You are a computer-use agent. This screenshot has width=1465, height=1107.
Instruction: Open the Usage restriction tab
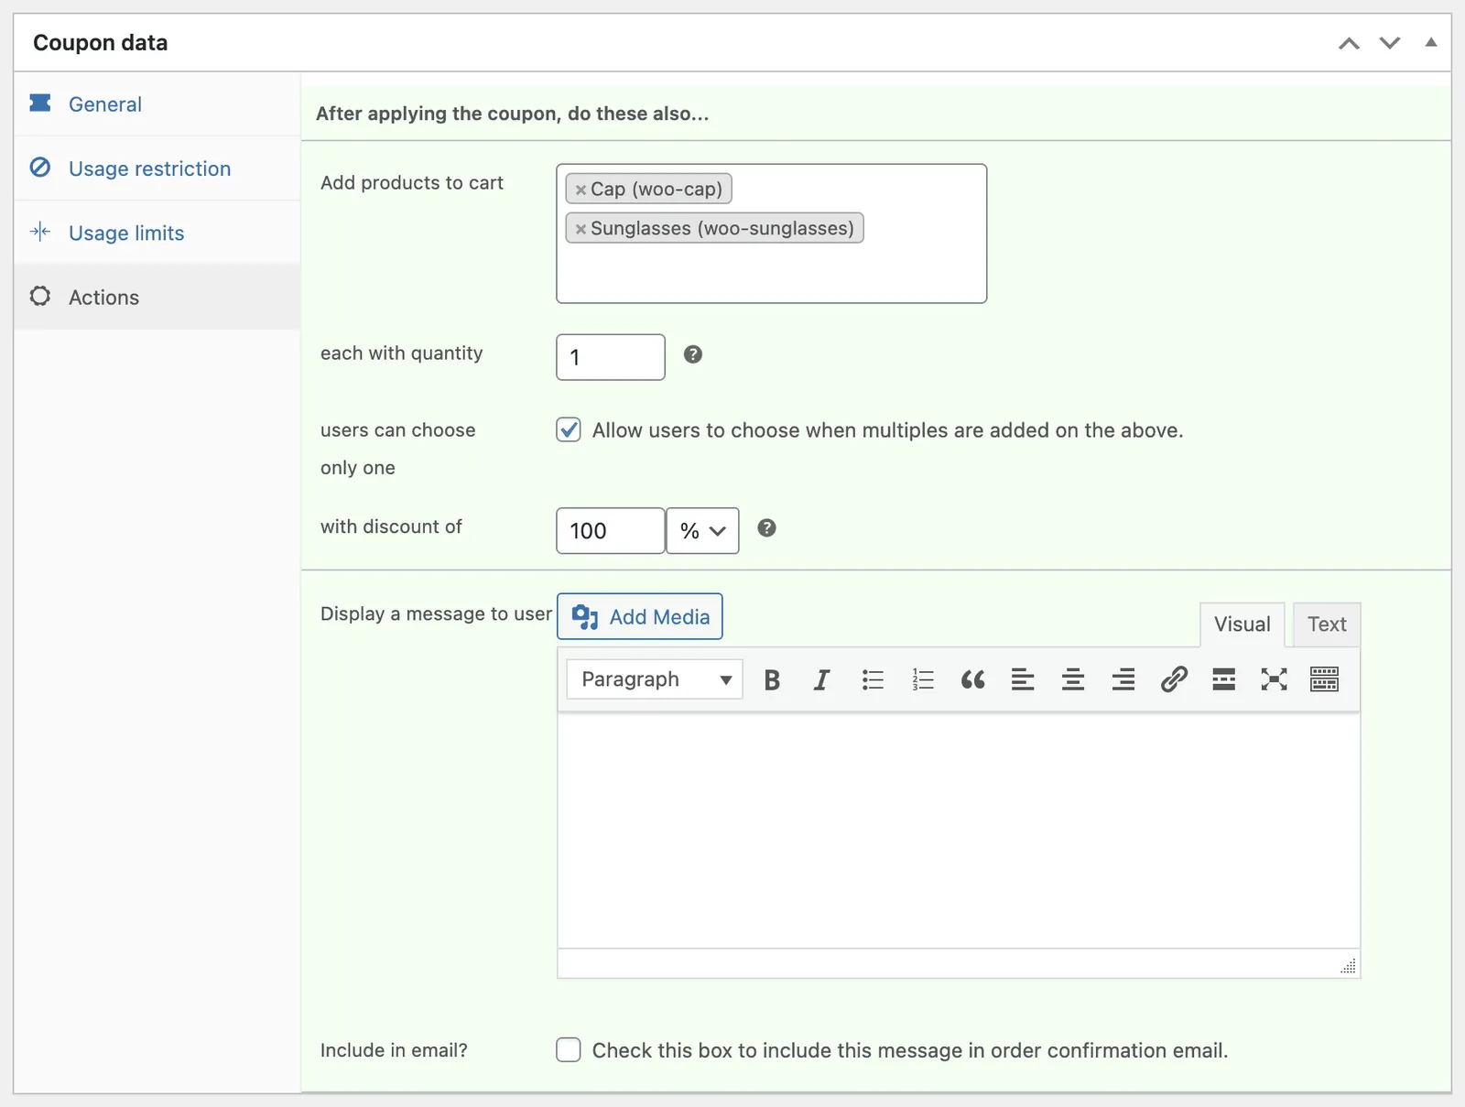point(150,168)
